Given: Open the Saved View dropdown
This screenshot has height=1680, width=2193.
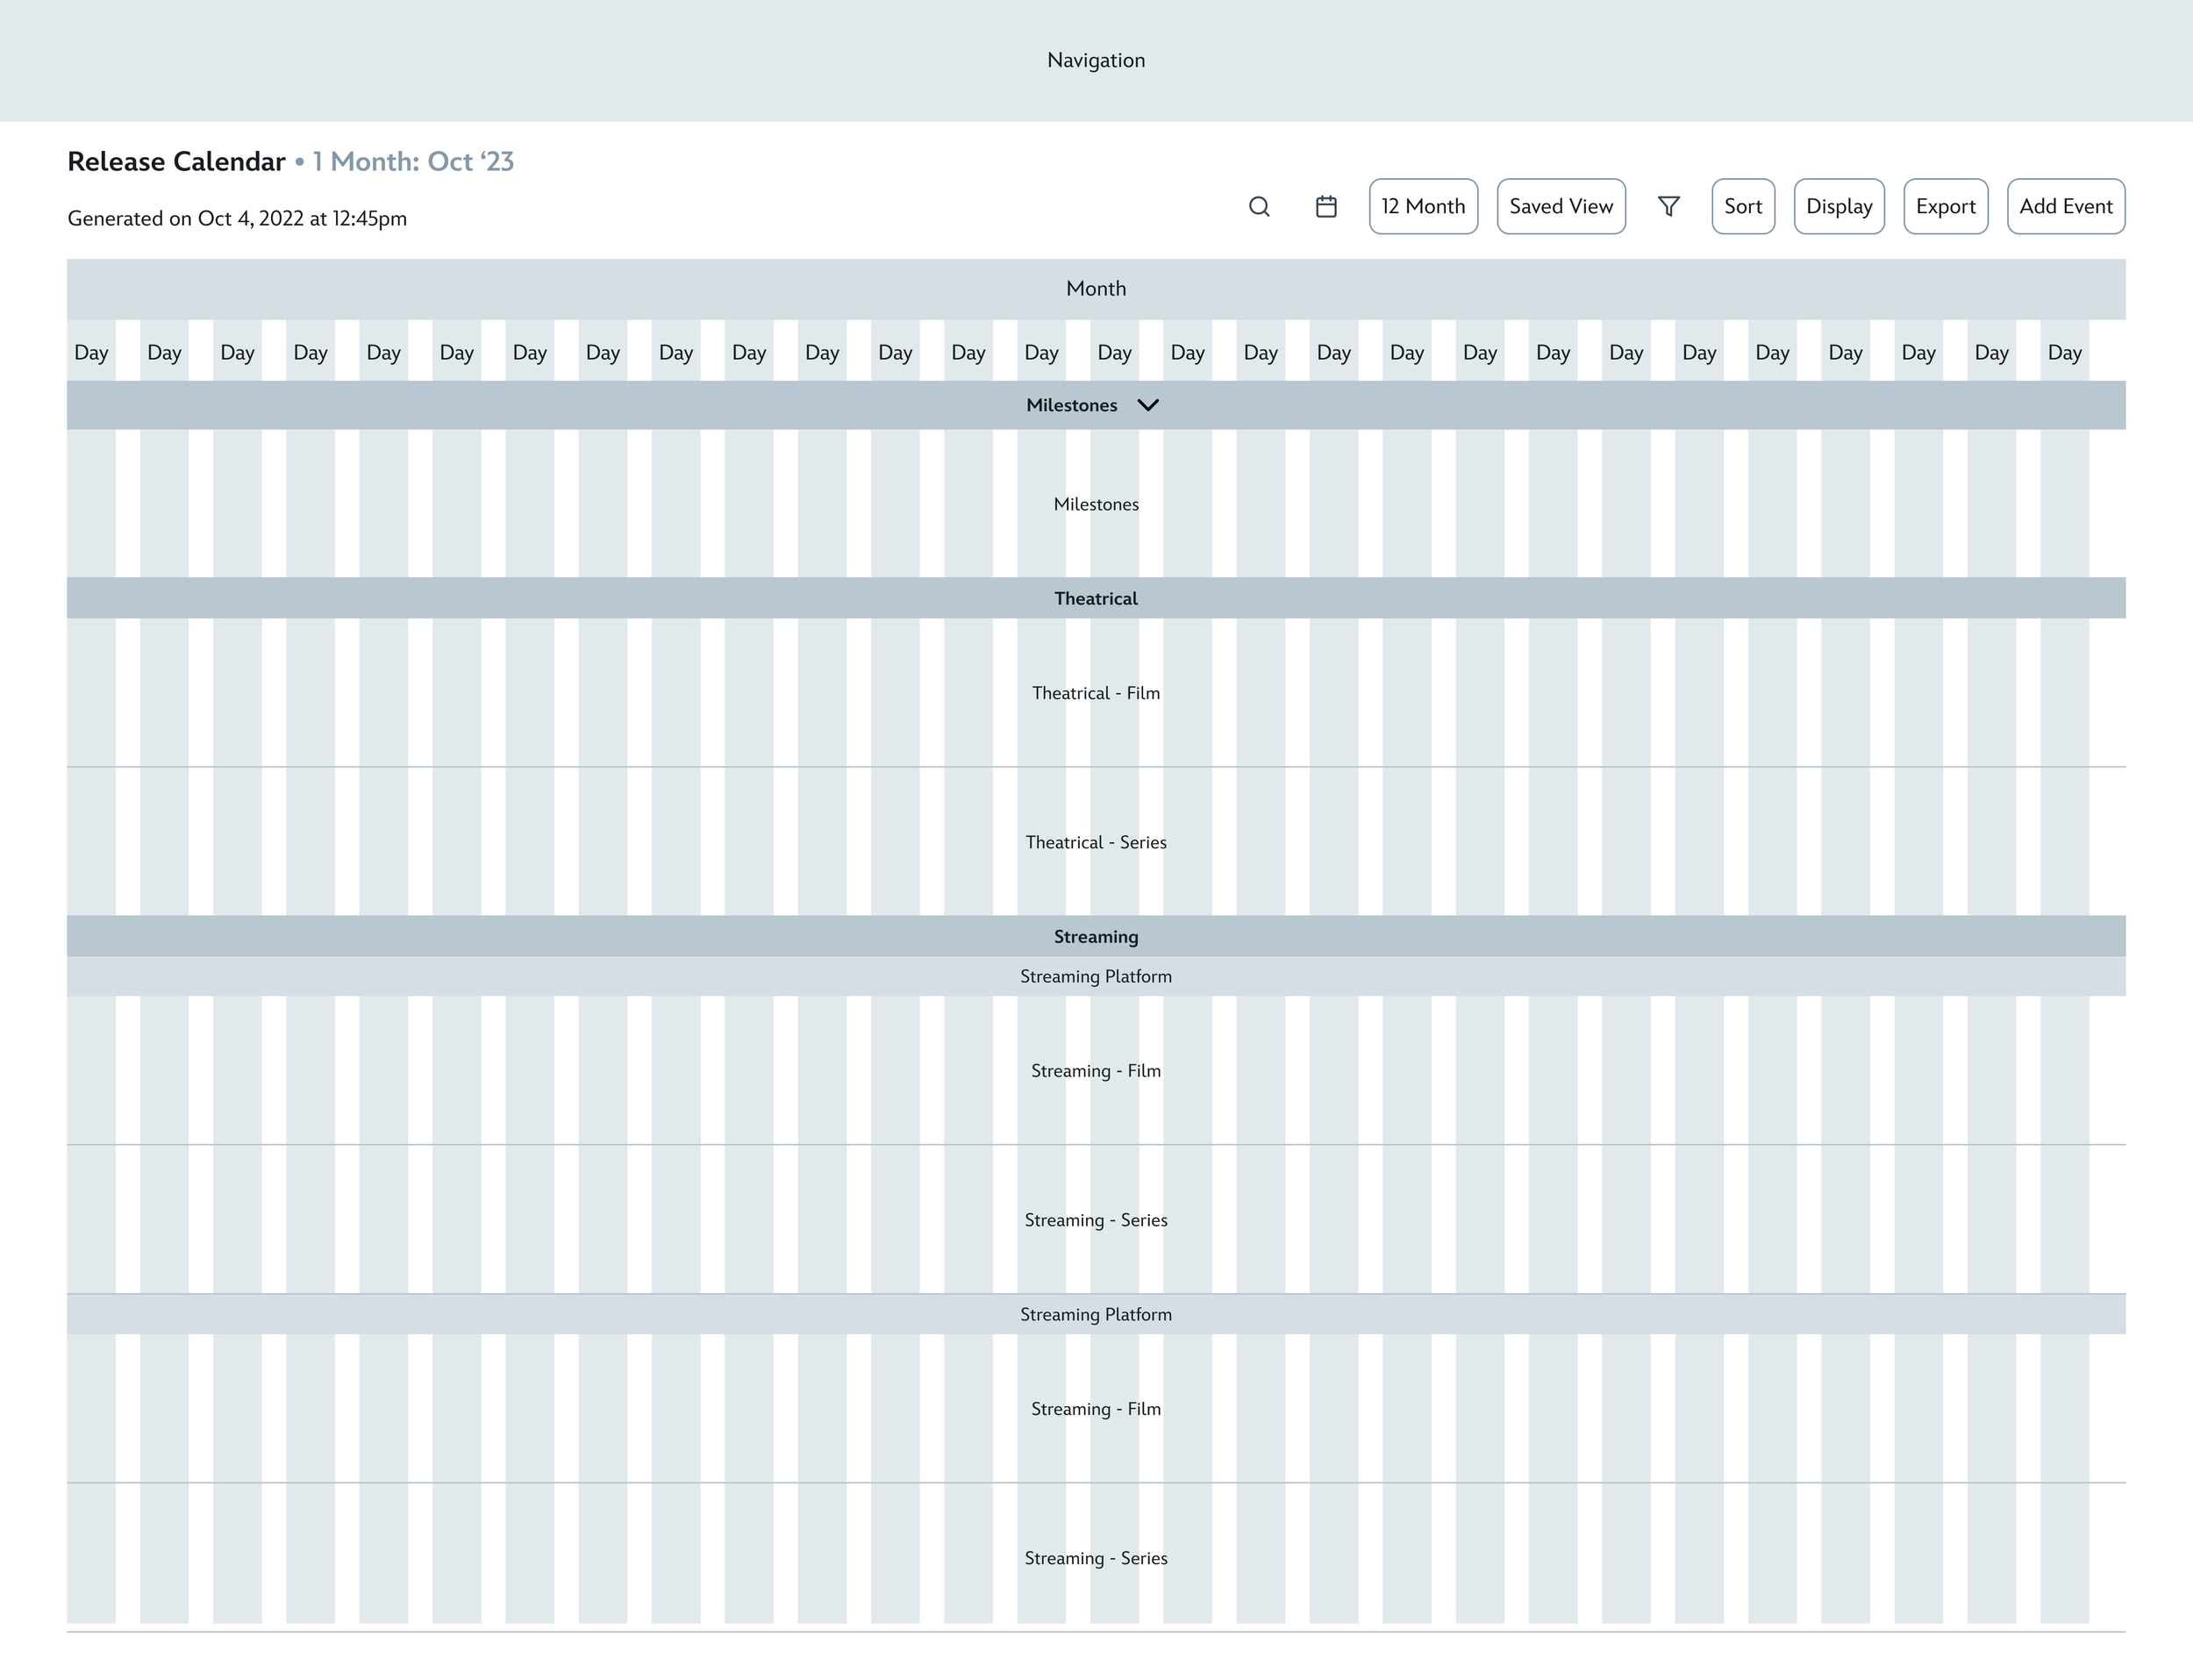Looking at the screenshot, I should tap(1561, 207).
